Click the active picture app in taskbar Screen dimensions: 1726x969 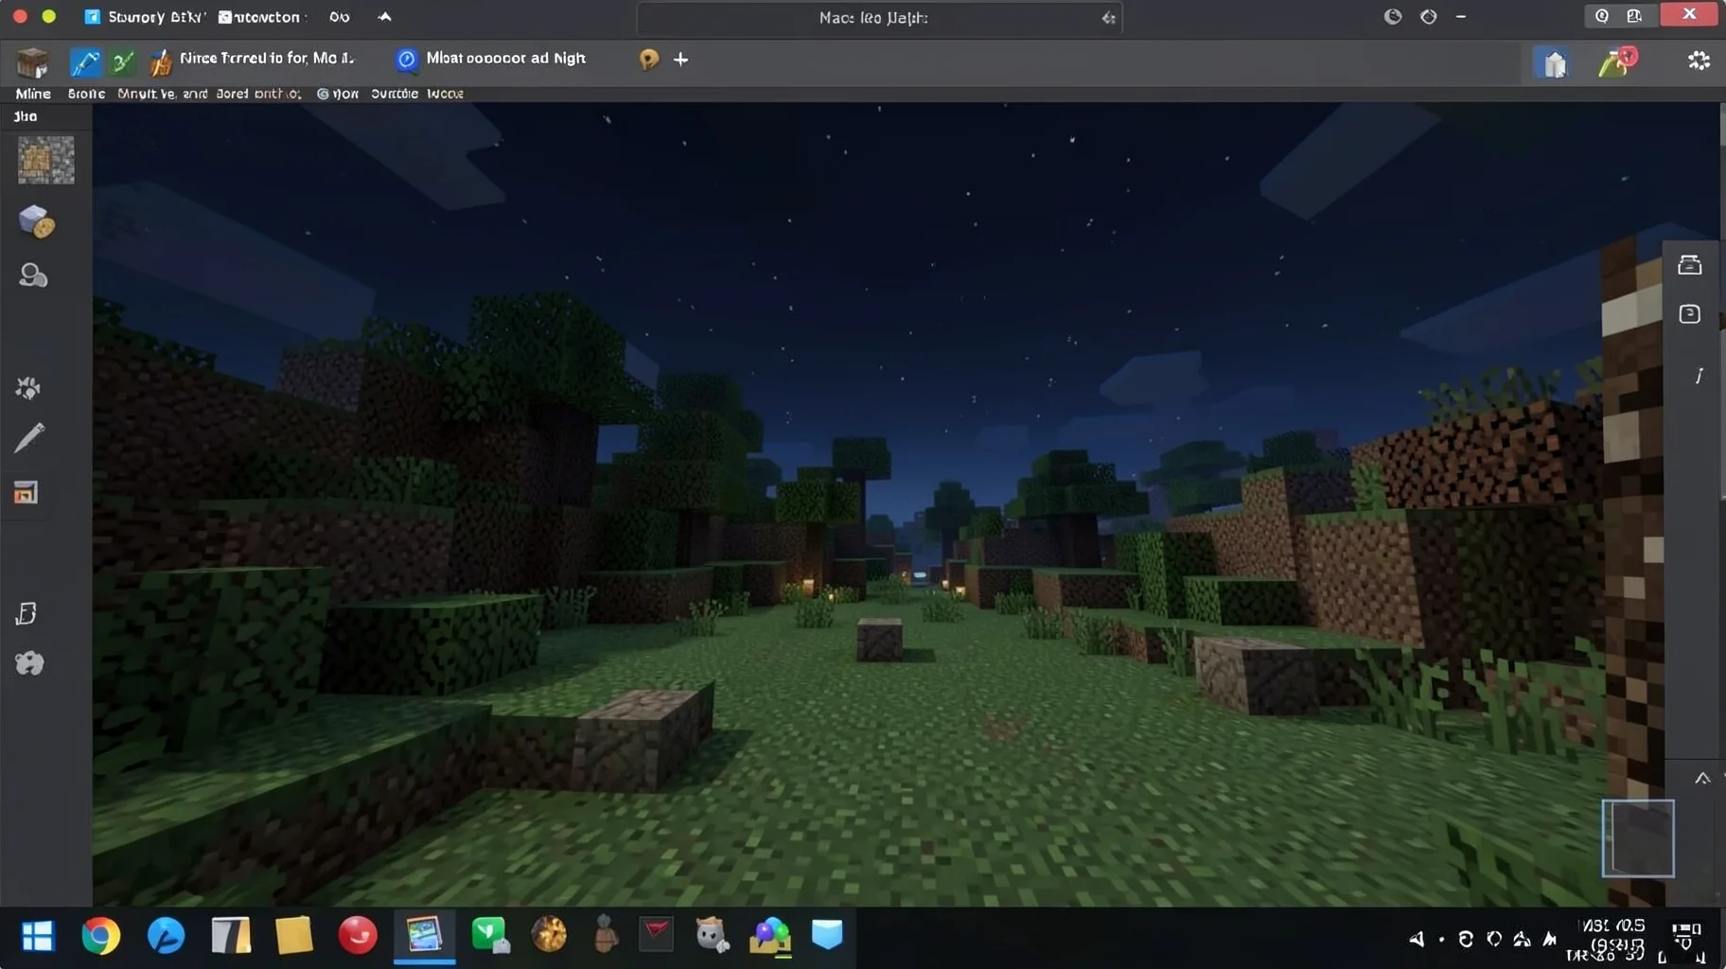(424, 935)
